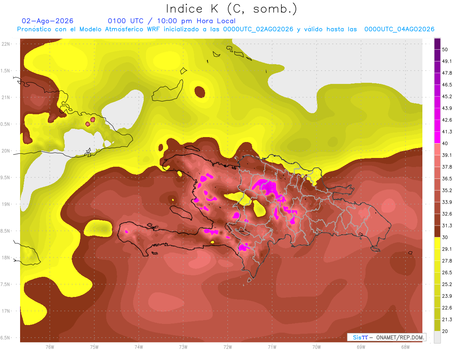The height and width of the screenshot is (352, 455).
Task: Click the '22.6' color scale value
Action: 447,308
